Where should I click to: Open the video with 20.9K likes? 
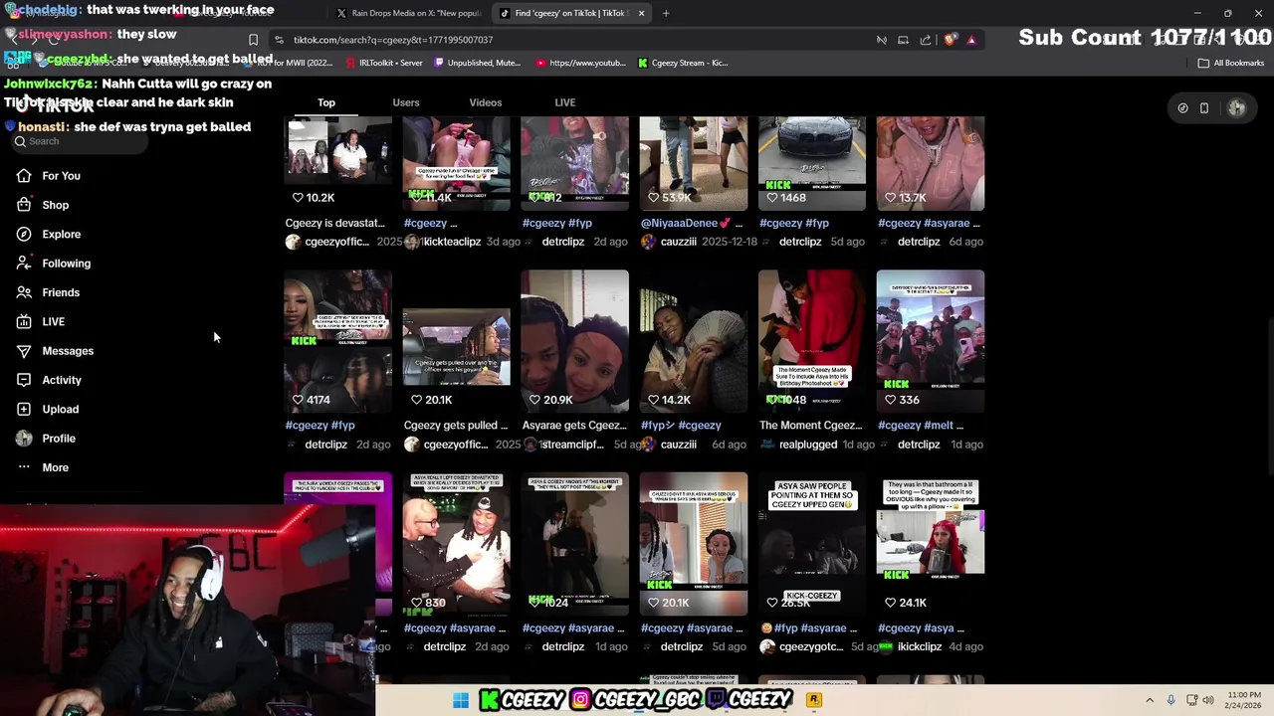point(575,341)
